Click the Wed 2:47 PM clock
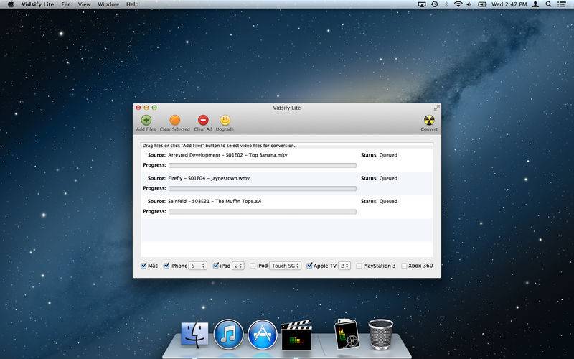 (509, 4)
